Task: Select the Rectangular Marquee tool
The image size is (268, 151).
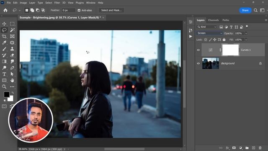Action: click(12, 23)
